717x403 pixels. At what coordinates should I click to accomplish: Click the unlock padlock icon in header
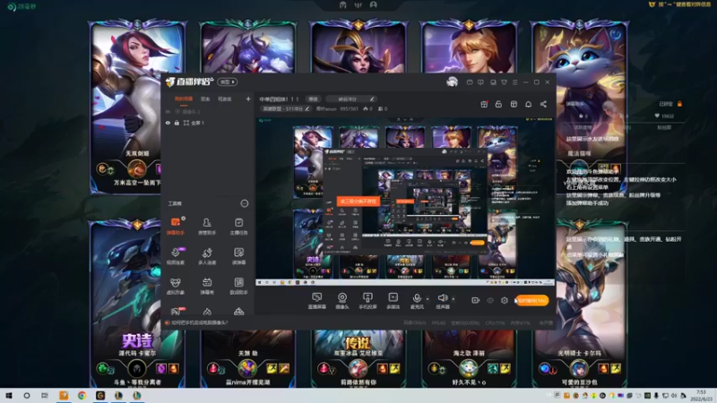point(499,104)
